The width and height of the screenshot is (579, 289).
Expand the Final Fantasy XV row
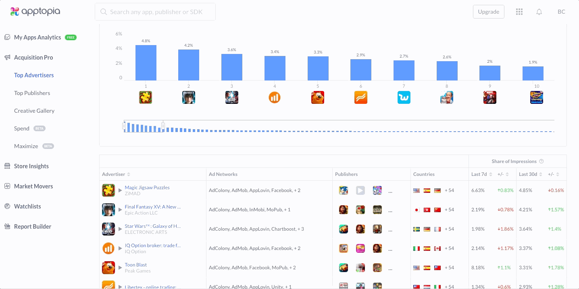pos(120,210)
